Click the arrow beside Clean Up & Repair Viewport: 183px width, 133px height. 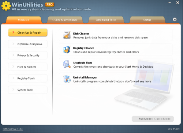click(13, 32)
